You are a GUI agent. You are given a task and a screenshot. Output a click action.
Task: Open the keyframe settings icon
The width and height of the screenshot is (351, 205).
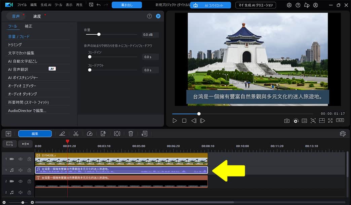tap(117, 134)
